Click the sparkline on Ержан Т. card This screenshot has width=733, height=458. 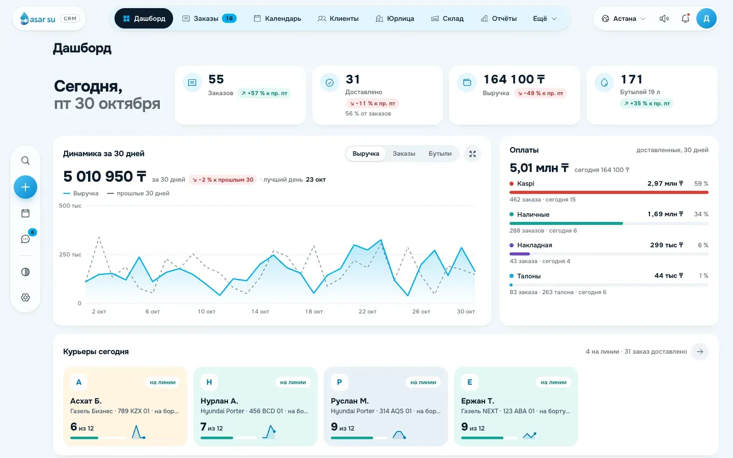pos(529,436)
